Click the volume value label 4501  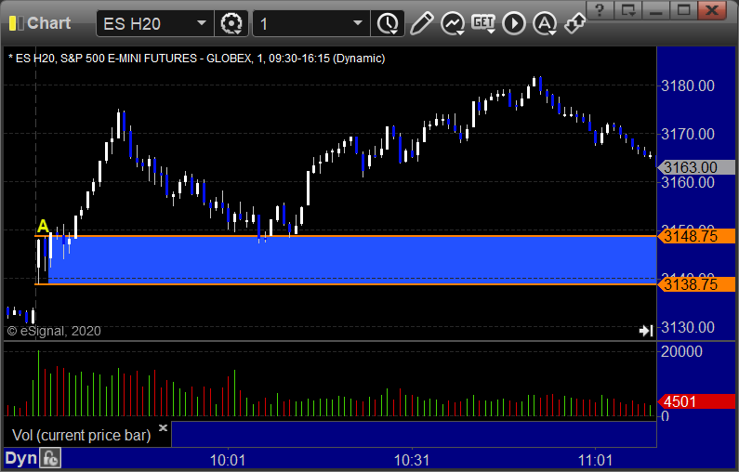coord(696,401)
